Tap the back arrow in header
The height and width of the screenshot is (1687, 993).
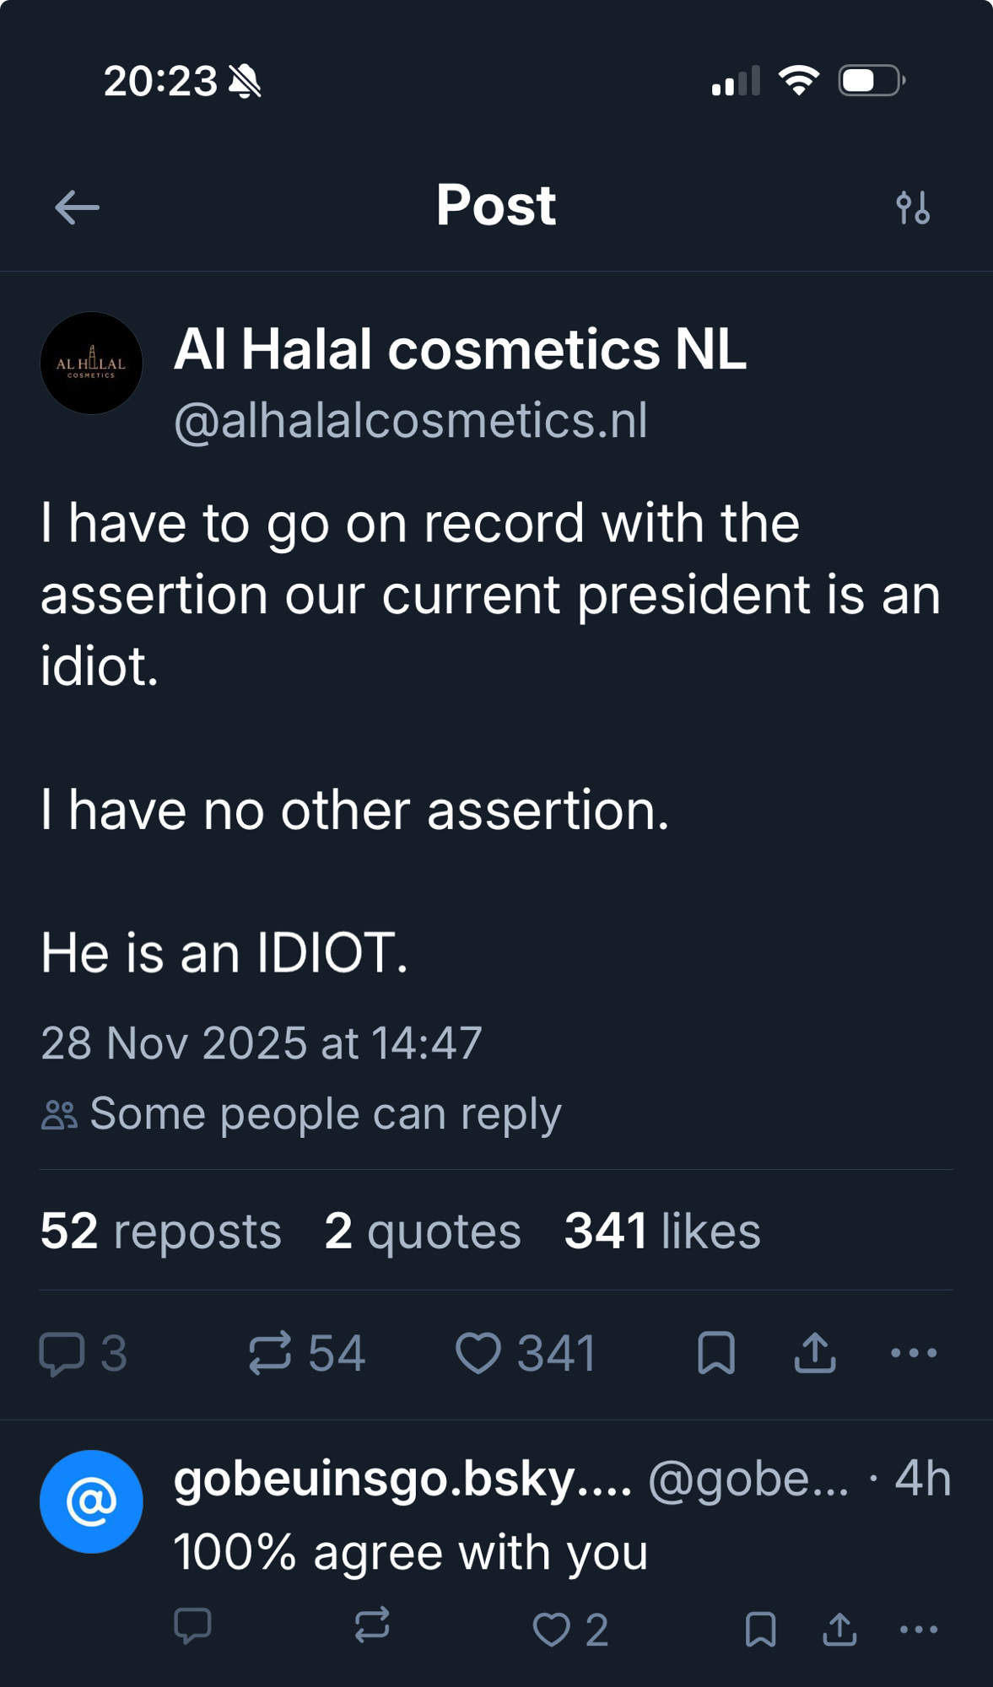(77, 207)
